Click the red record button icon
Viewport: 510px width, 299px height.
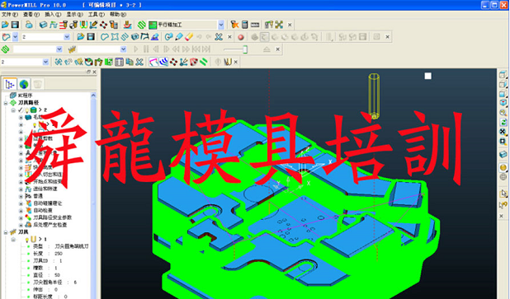pos(241,37)
